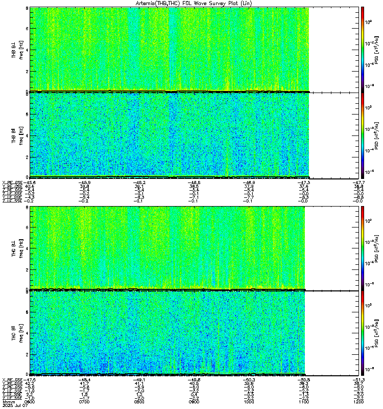Image resolution: width=383 pixels, height=409 pixels.
Task: Click the PSD color bar next to the THC B-perpendicular panel
Action: [363, 248]
